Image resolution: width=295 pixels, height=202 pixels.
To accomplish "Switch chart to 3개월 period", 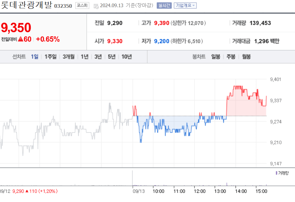I will [x=68, y=57].
